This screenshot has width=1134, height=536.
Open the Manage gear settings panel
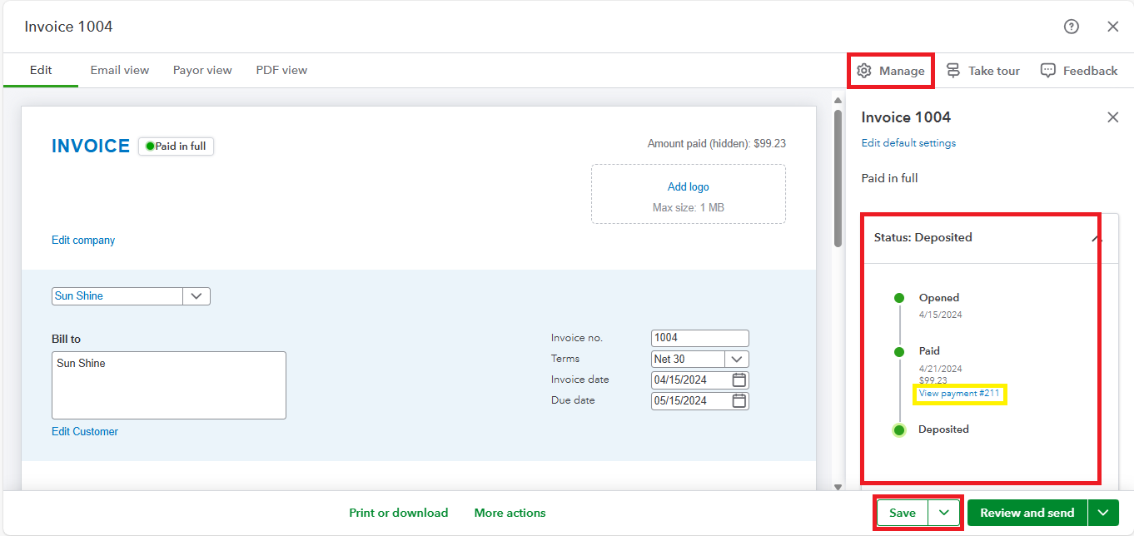click(891, 71)
